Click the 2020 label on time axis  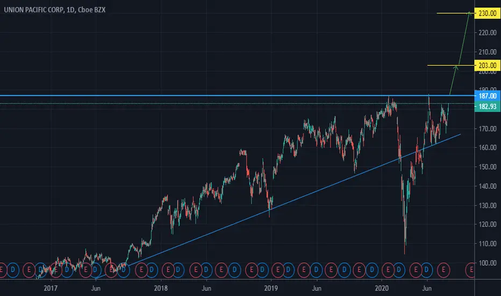coord(382,288)
